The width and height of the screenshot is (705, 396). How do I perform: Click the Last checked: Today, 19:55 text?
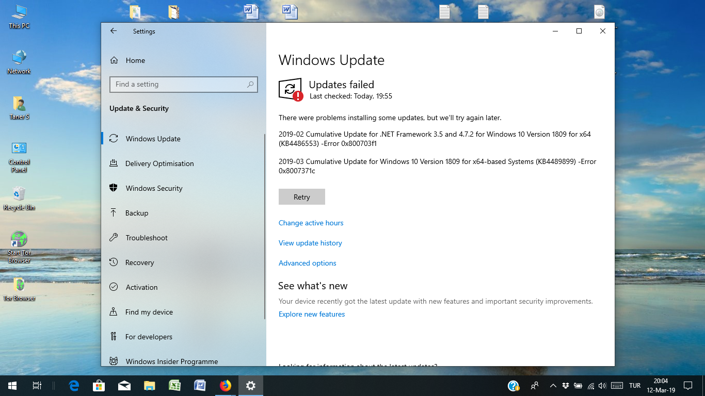[x=350, y=96]
